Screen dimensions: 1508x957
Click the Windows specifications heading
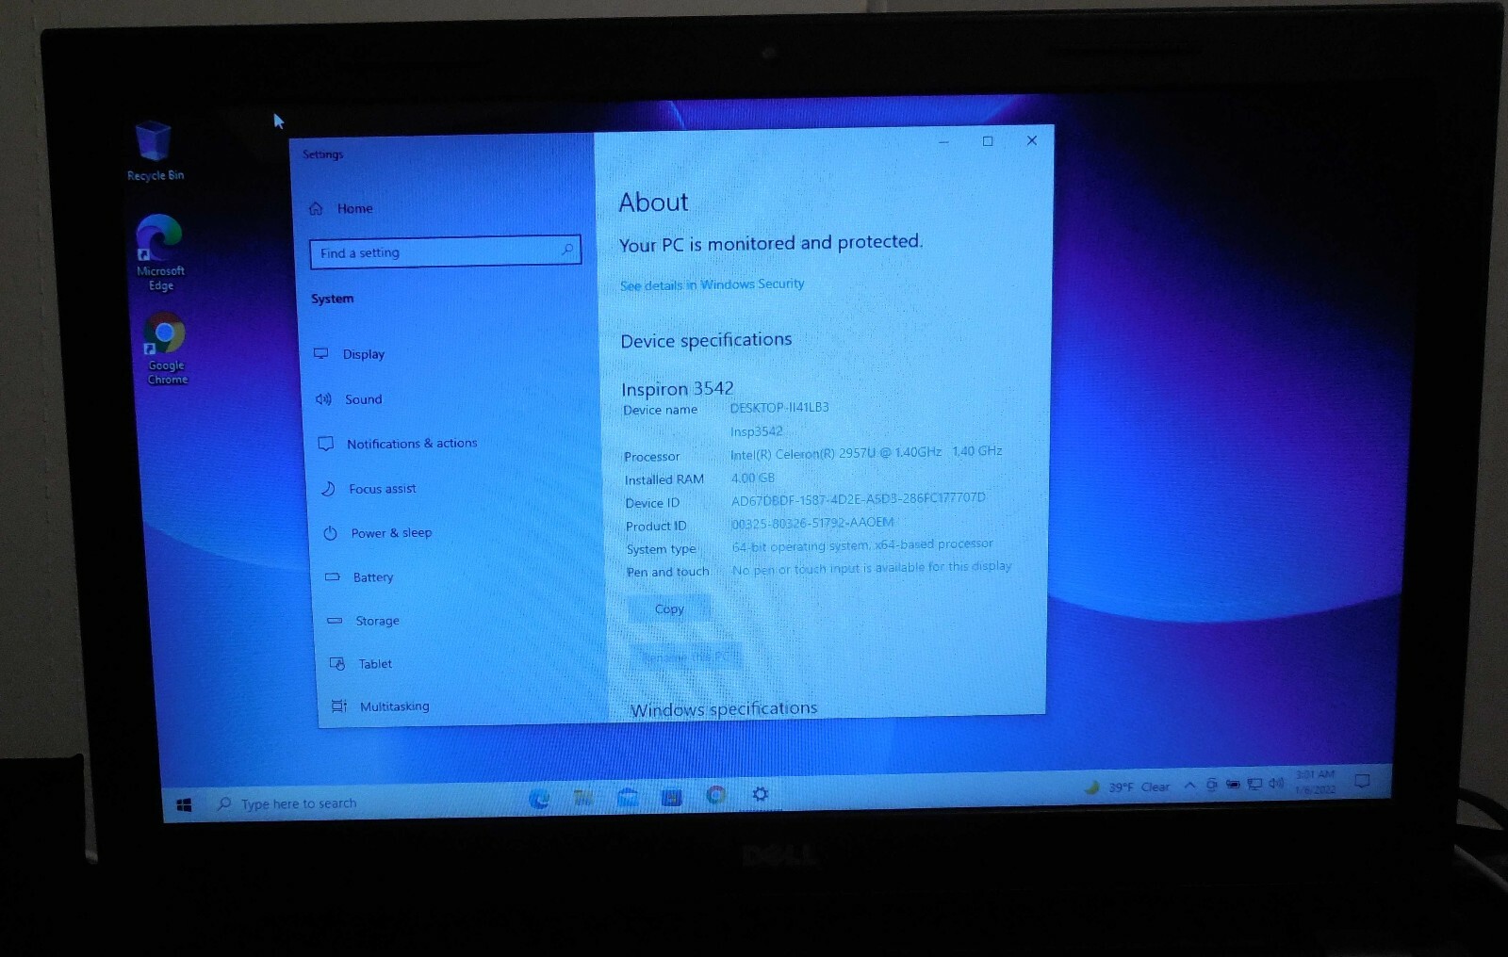coord(724,708)
